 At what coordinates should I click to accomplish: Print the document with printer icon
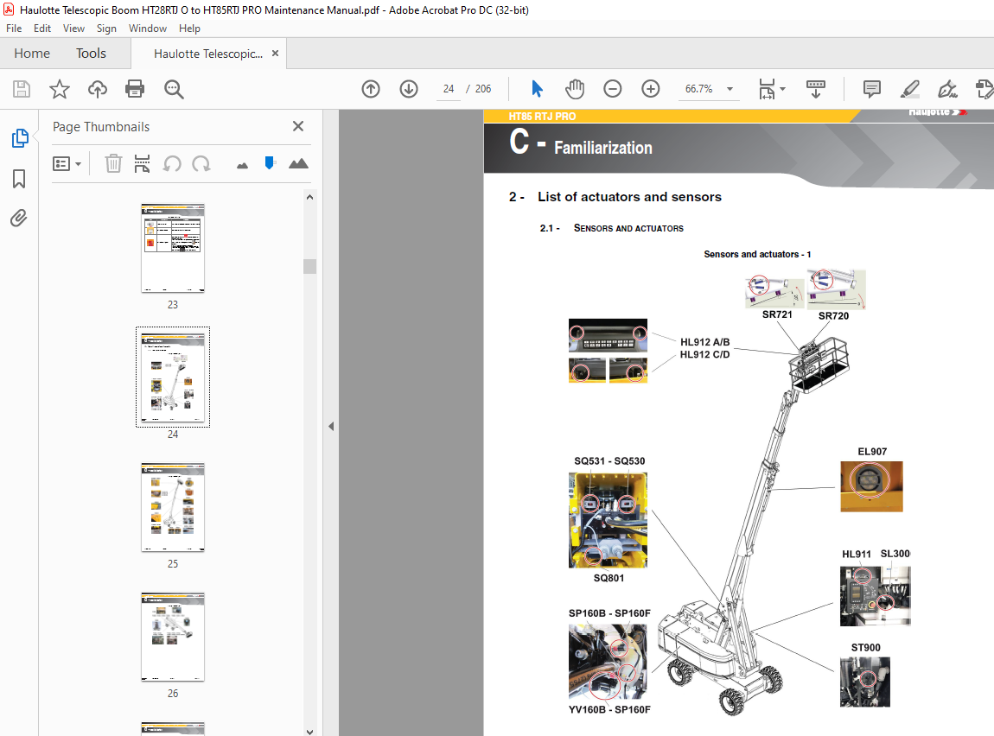pyautogui.click(x=135, y=89)
